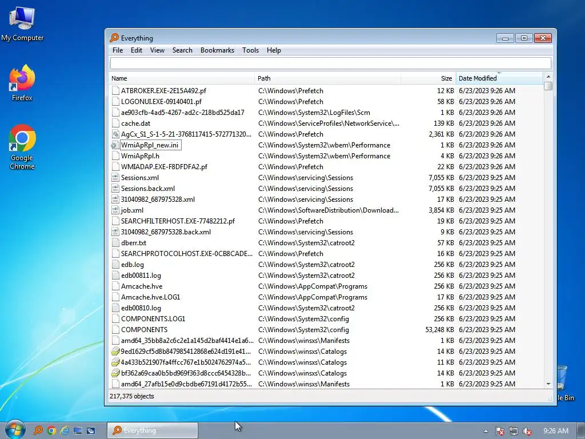Select 31040982_687975328.back.xml file
This screenshot has height=439, width=585.
click(166, 232)
